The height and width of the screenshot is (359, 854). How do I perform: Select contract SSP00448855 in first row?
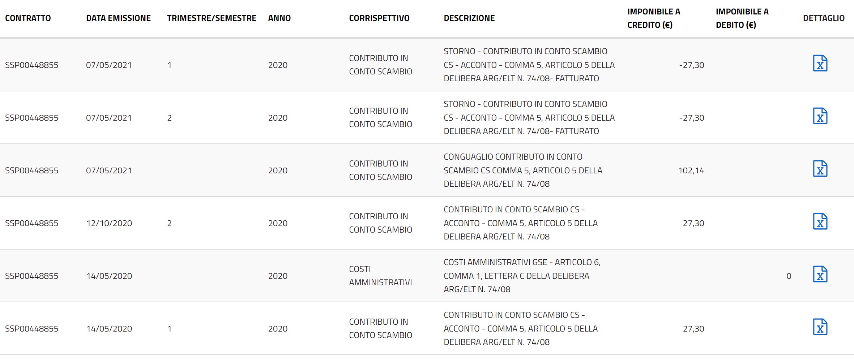click(31, 65)
